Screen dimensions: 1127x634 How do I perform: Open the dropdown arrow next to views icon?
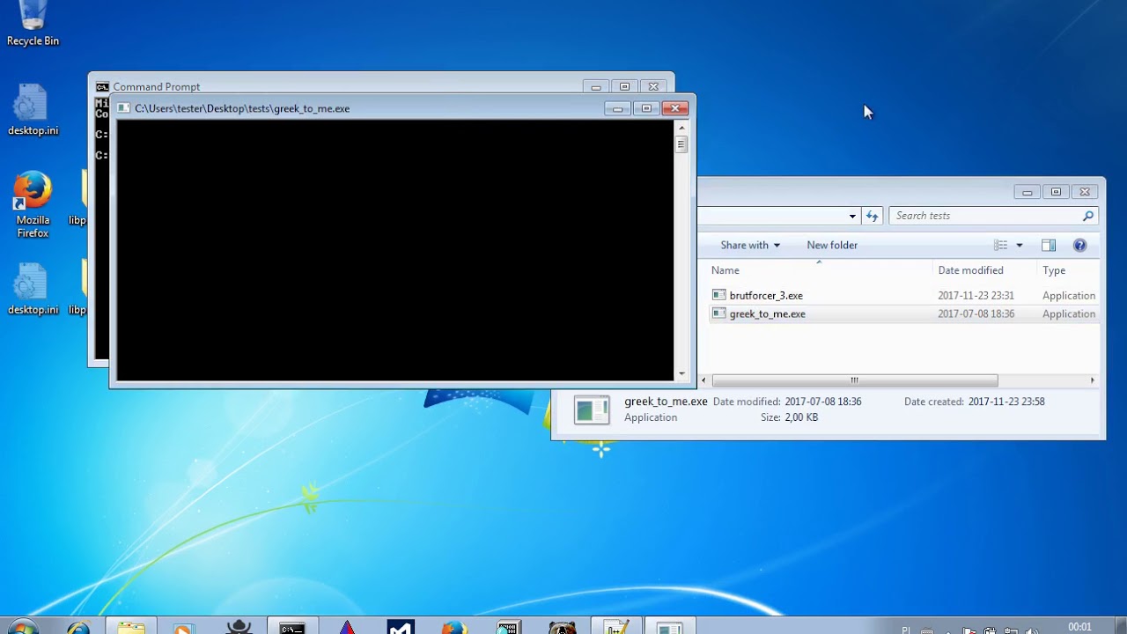coord(1020,245)
